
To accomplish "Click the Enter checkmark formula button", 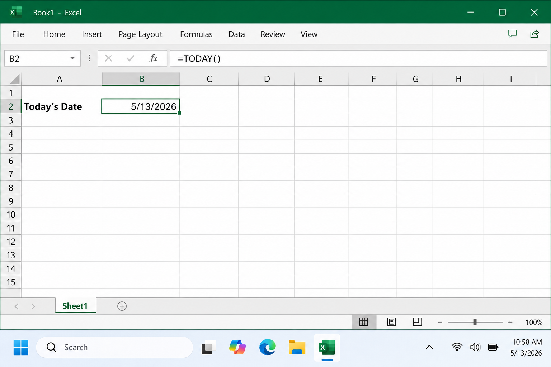I will (x=130, y=58).
